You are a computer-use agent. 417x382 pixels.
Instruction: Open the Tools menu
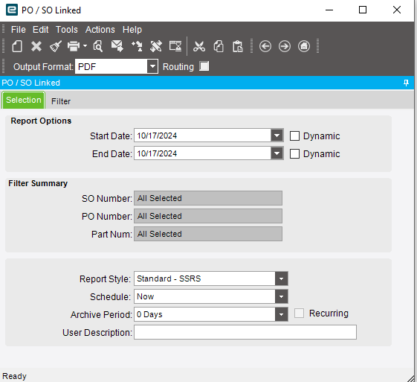click(x=67, y=30)
